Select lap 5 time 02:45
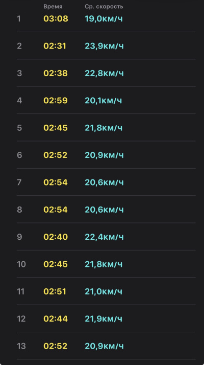This screenshot has width=204, height=365. pyautogui.click(x=56, y=128)
